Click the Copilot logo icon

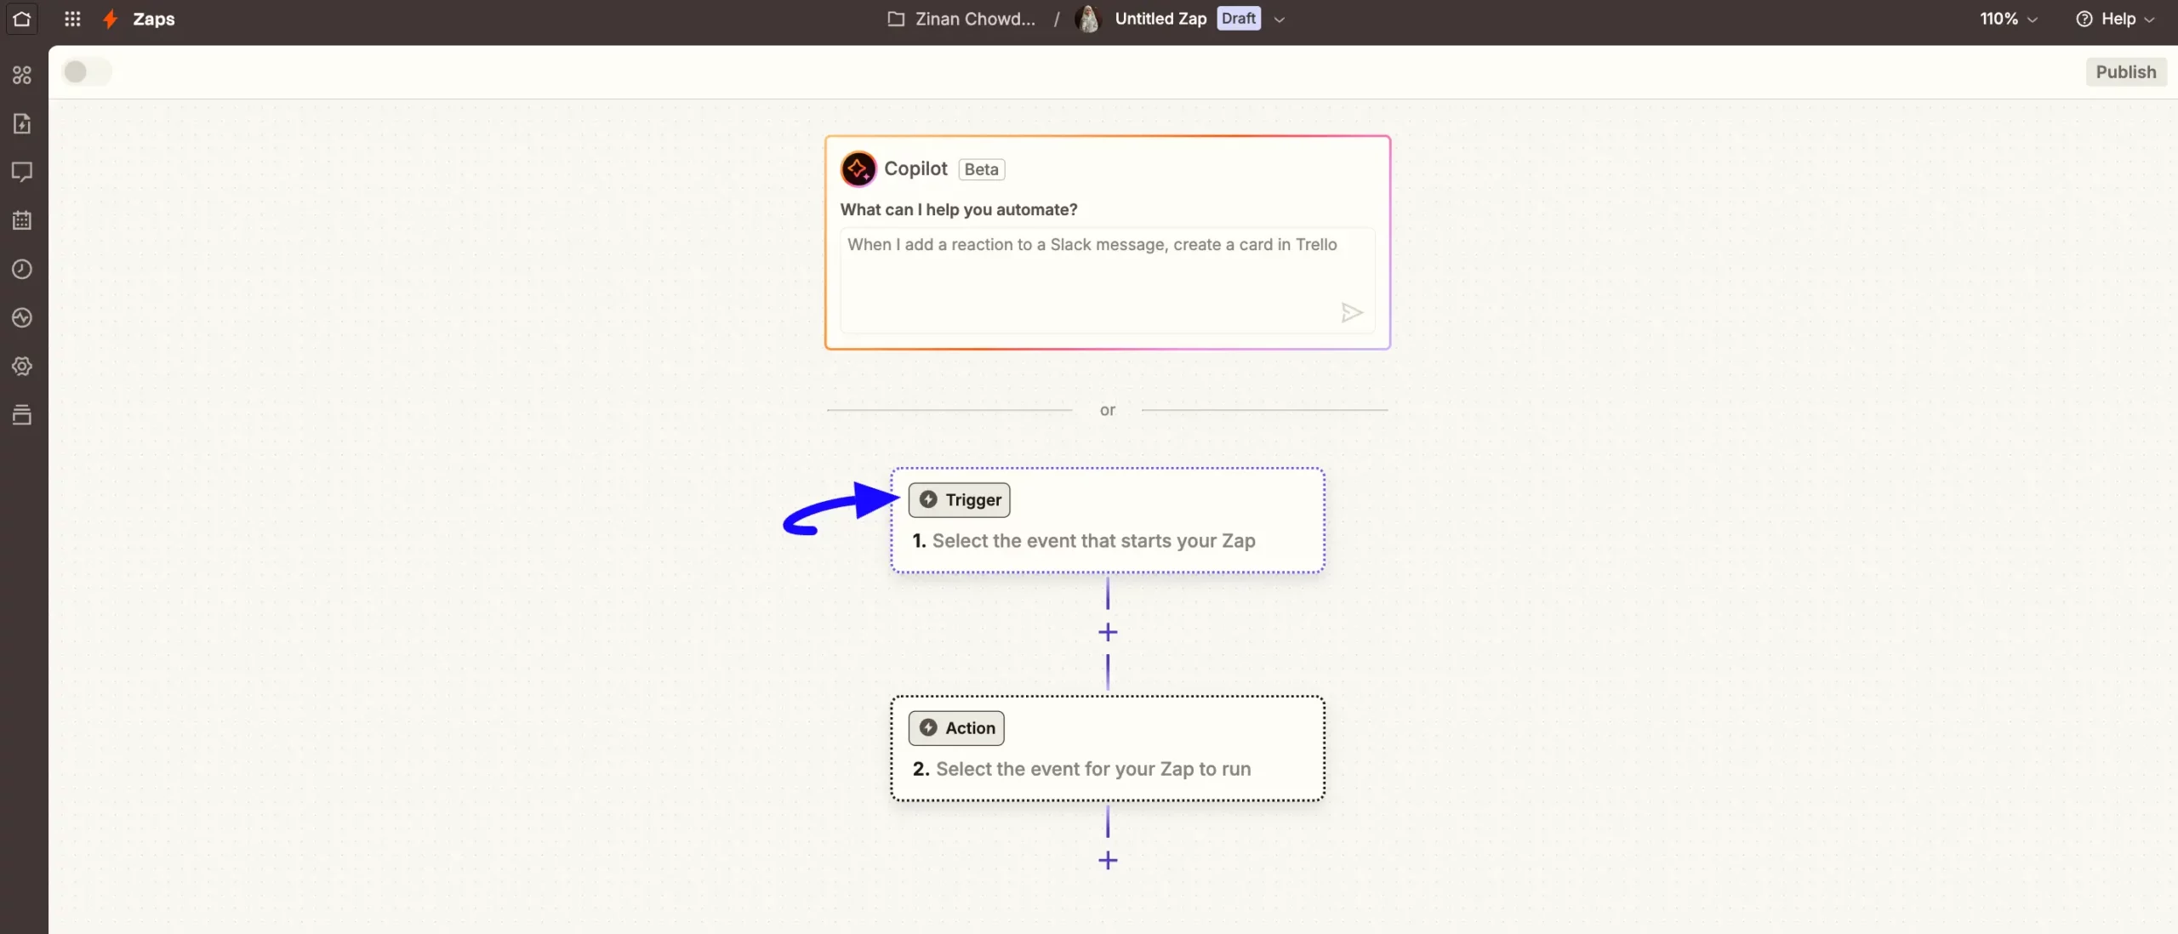coord(858,168)
